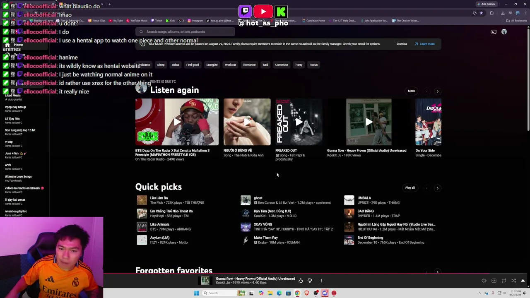
Task: Dislike the current song in the player bar
Action: pos(310,281)
